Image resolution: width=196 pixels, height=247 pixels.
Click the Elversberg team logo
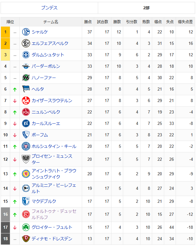[x=26, y=43]
